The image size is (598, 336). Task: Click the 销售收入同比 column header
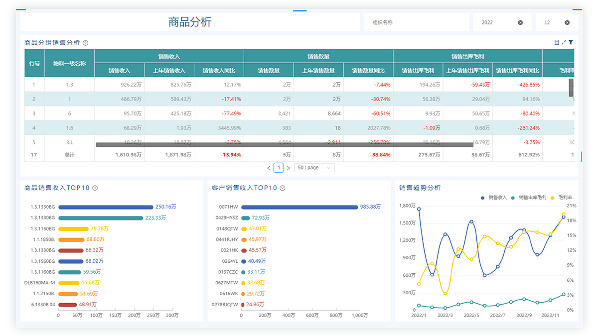(219, 70)
